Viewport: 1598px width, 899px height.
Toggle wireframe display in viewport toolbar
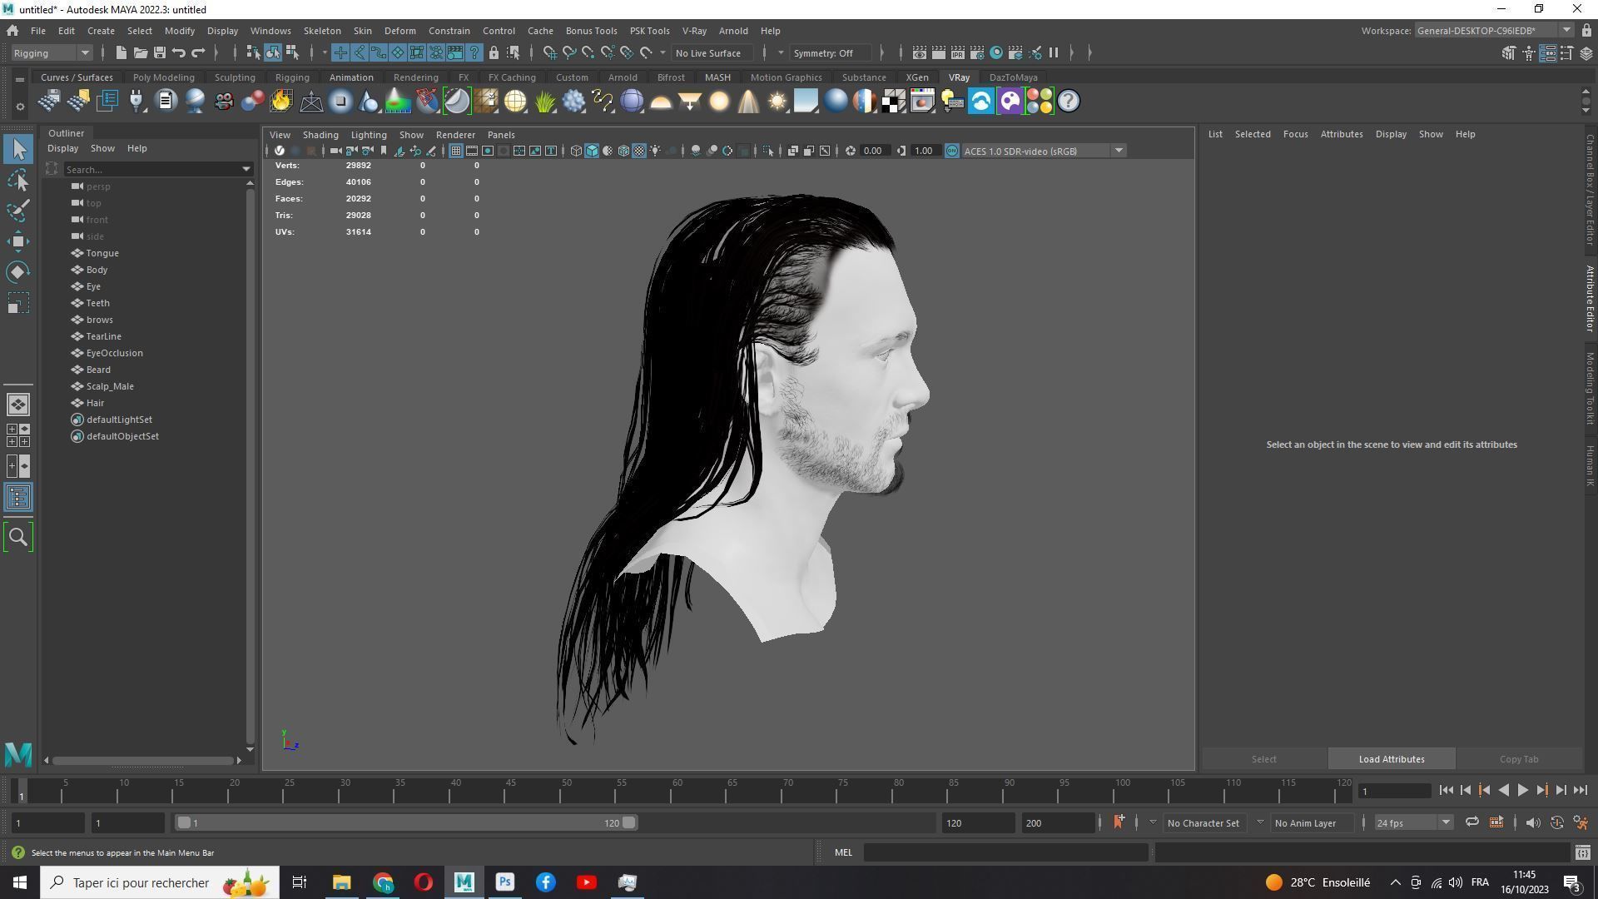click(x=576, y=151)
